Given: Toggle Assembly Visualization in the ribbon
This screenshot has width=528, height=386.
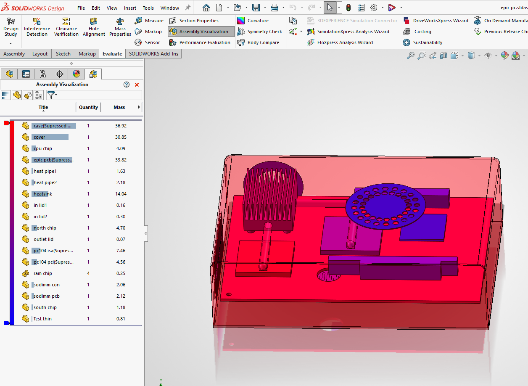Looking at the screenshot, I should coord(201,32).
